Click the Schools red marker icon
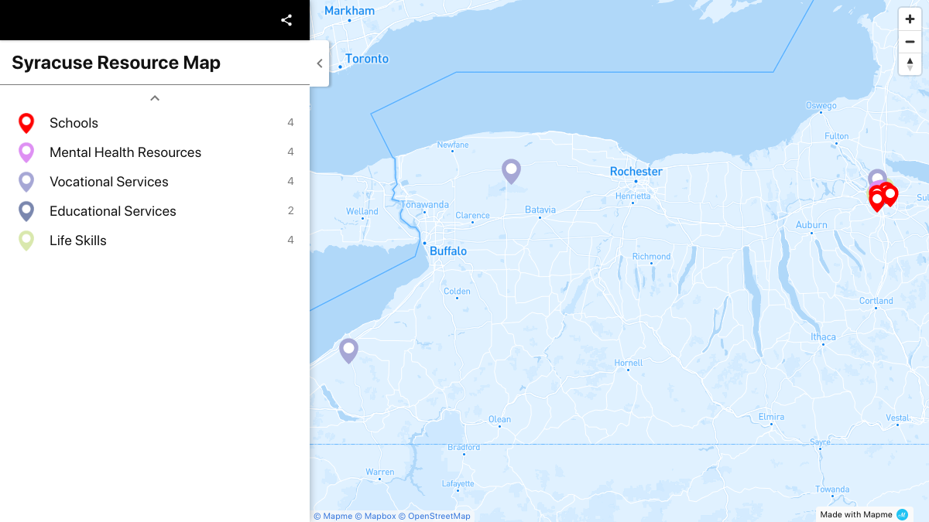Screen dimensions: 929x522 [x=26, y=122]
